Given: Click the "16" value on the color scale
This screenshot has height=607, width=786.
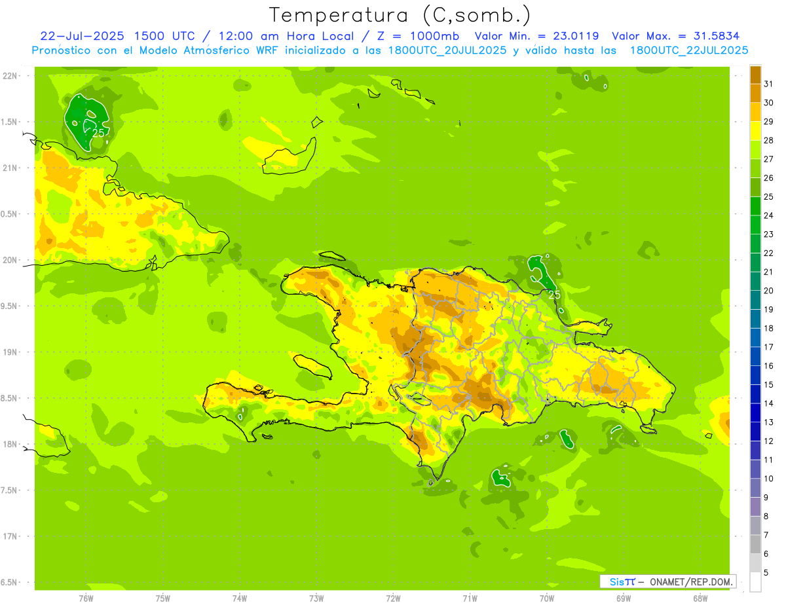Looking at the screenshot, I should 769,365.
